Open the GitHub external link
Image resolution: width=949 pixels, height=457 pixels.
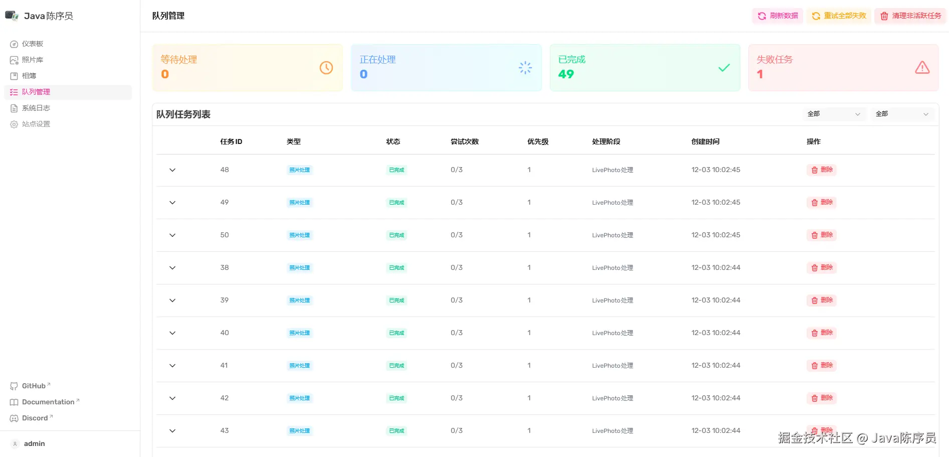(34, 386)
